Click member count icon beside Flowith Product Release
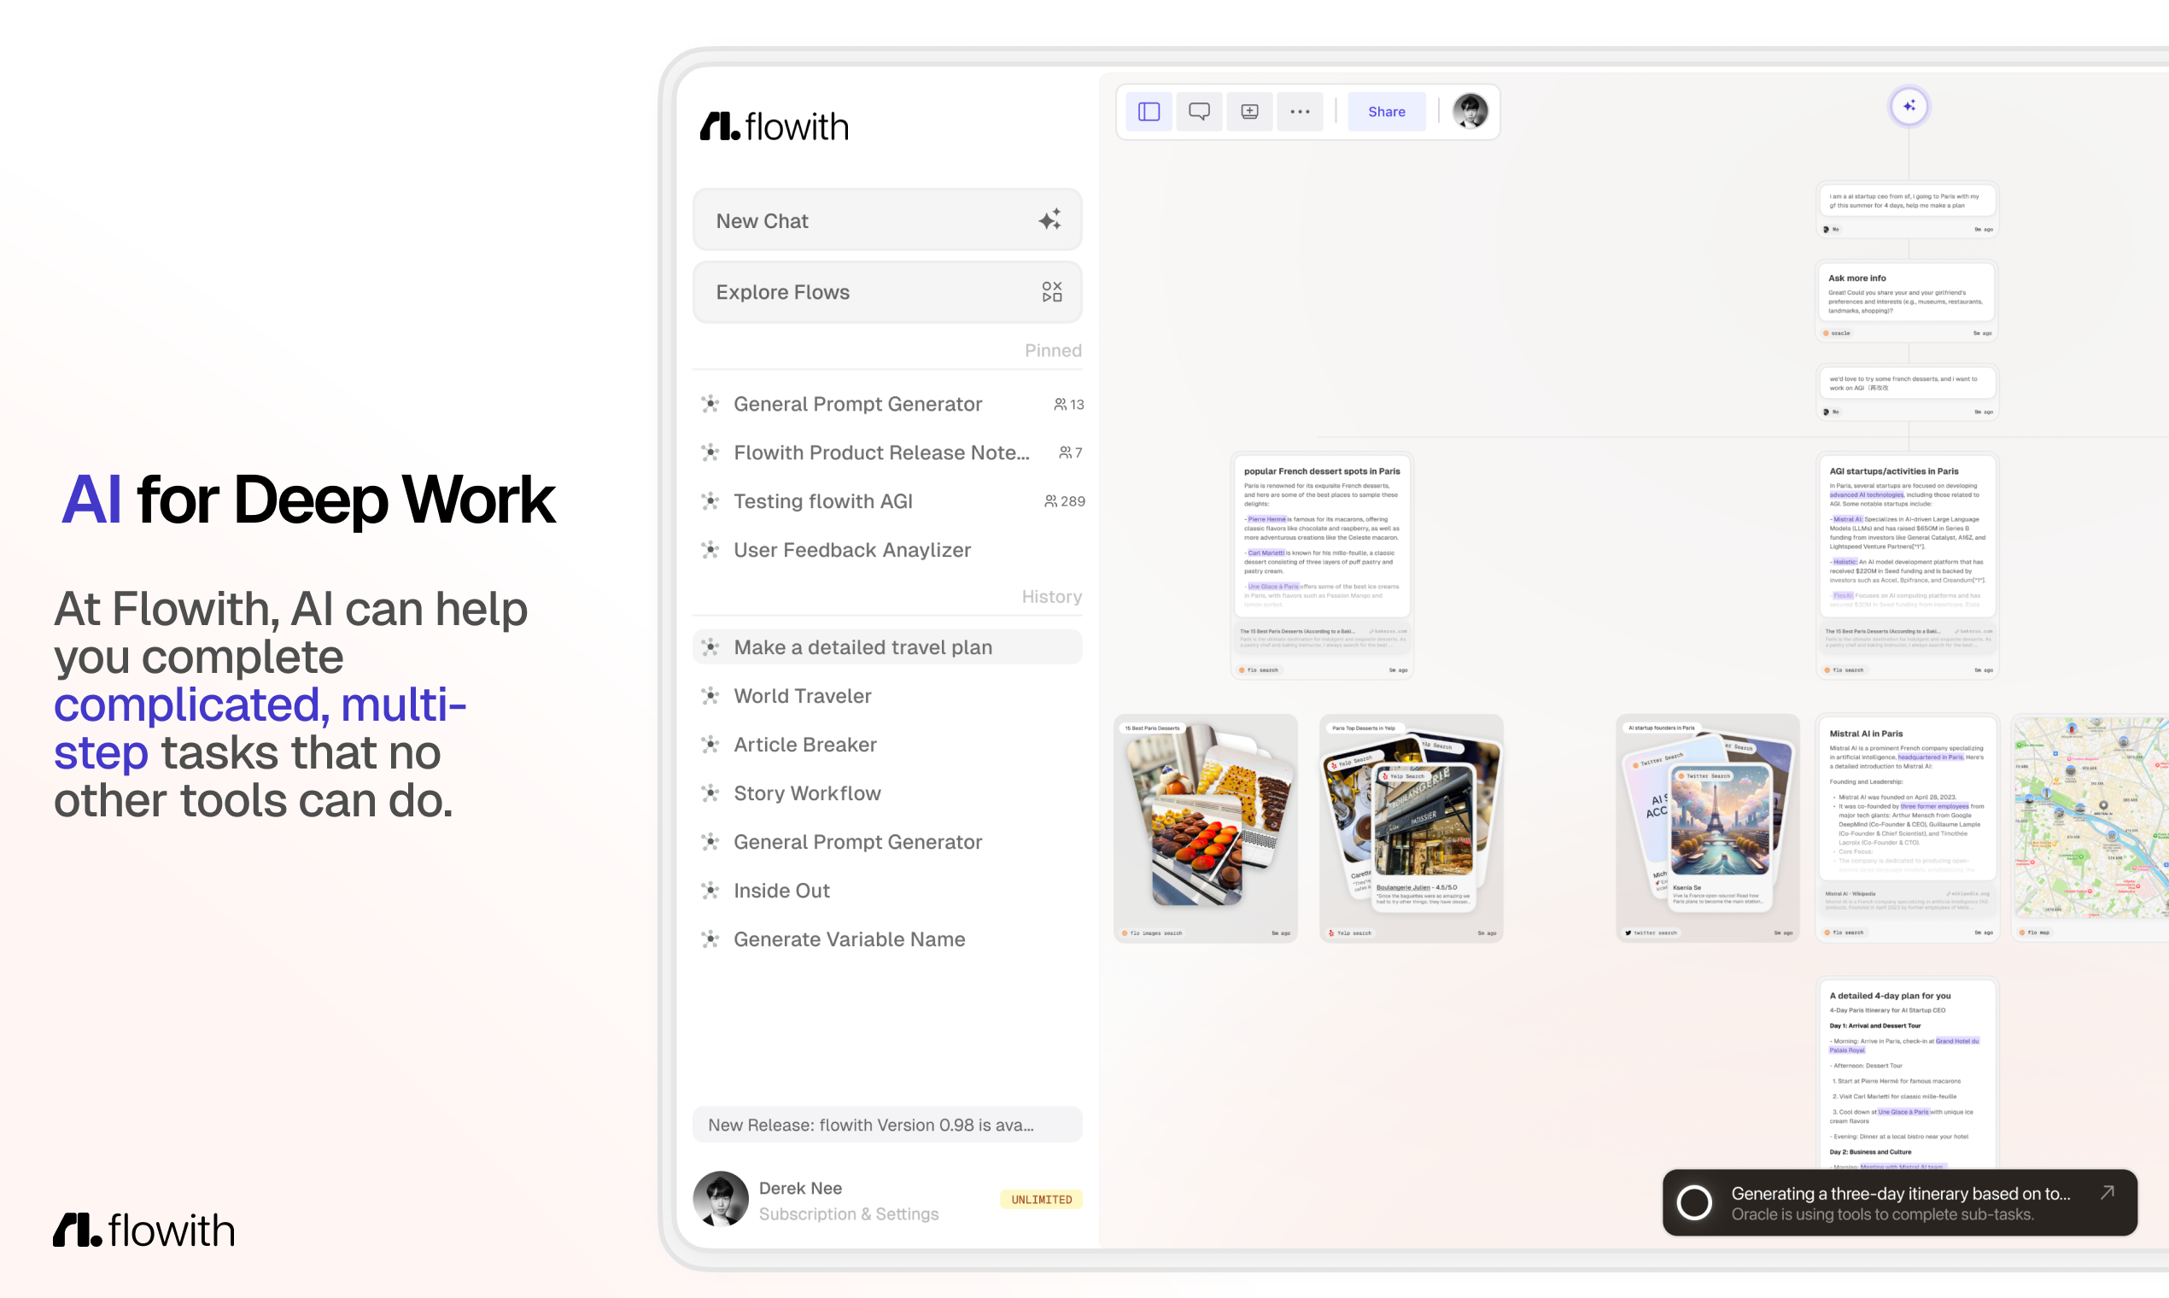 [x=1064, y=453]
